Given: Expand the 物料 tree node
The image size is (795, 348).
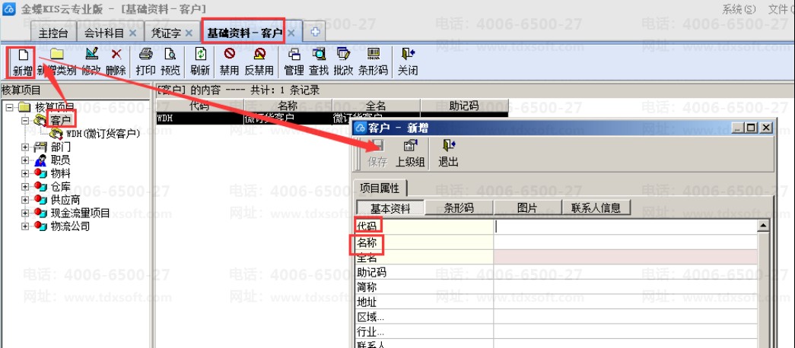Looking at the screenshot, I should pos(25,173).
